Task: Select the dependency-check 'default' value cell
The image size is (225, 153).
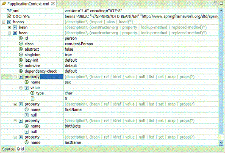Action: pyautogui.click(x=141, y=71)
